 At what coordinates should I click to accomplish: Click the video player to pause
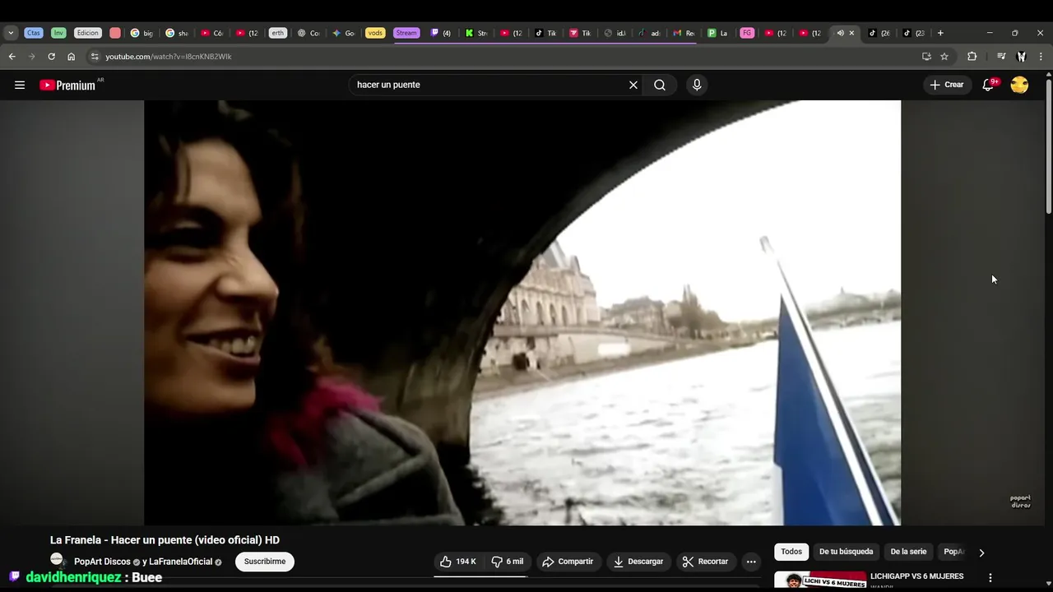pos(522,312)
